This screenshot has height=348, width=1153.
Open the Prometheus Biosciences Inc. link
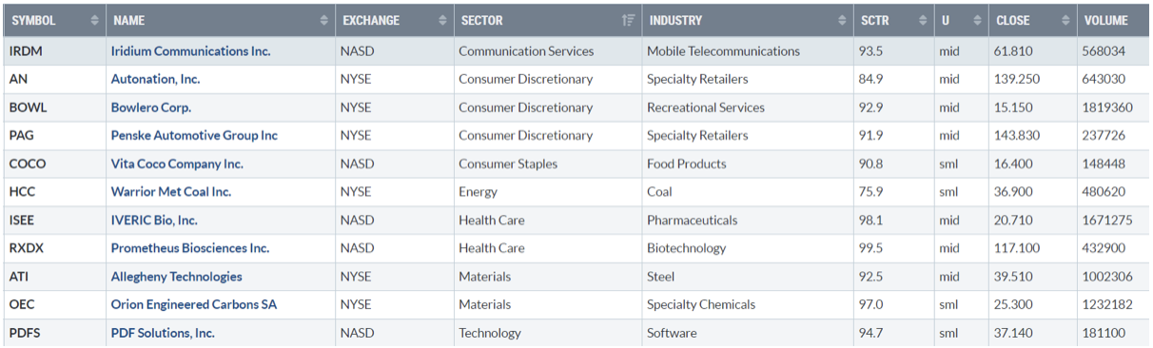point(190,248)
